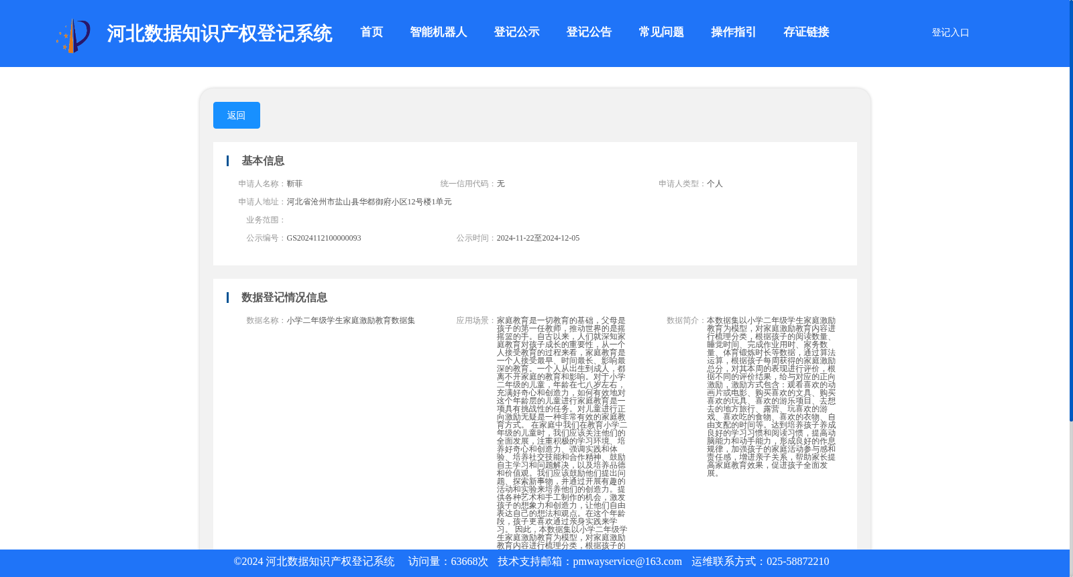
Task: Click the 统一信用代码 label
Action: coord(468,184)
